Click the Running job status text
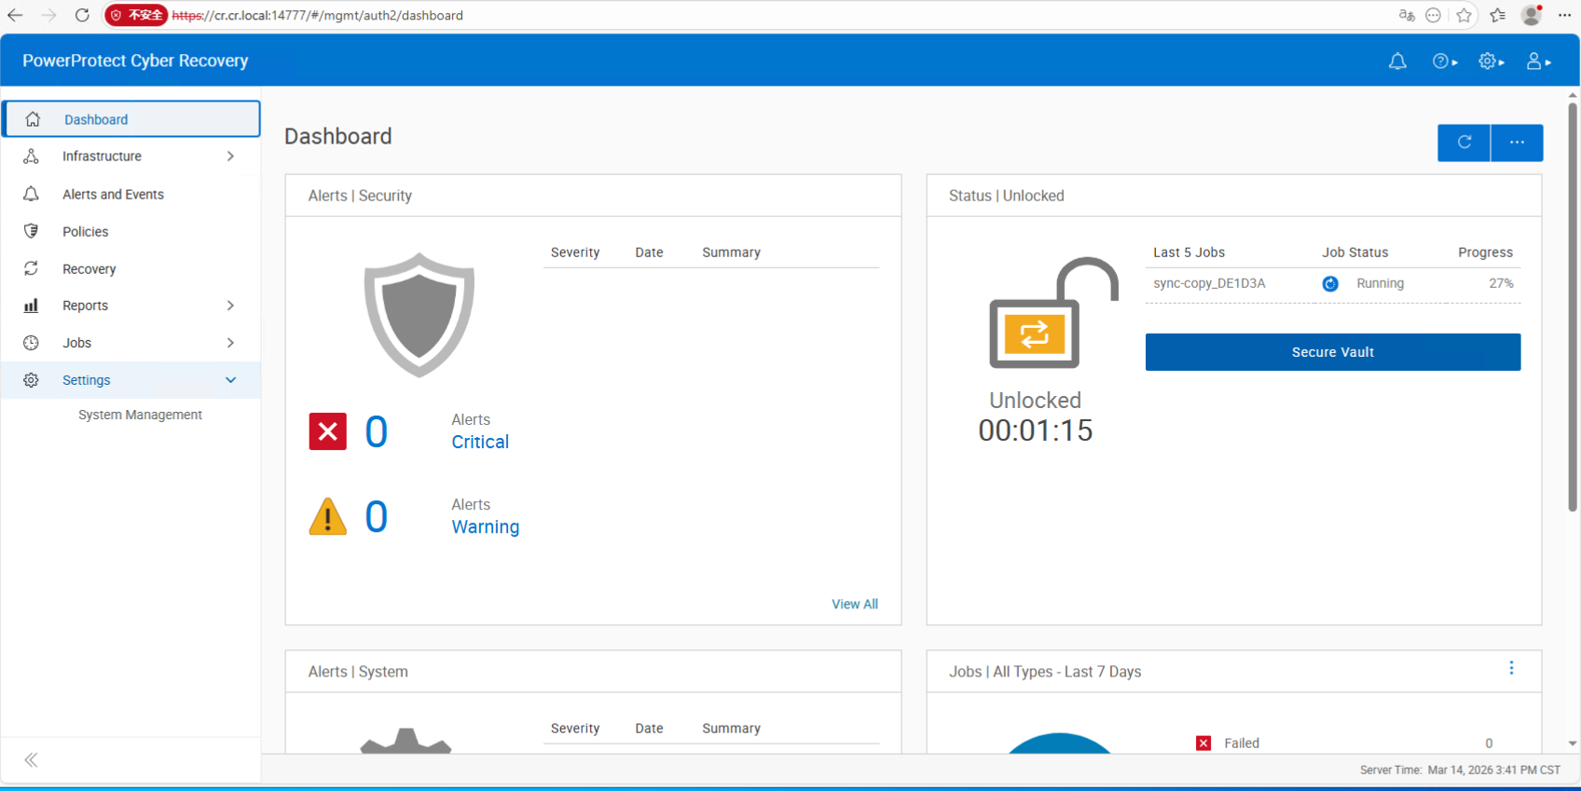 click(1380, 283)
